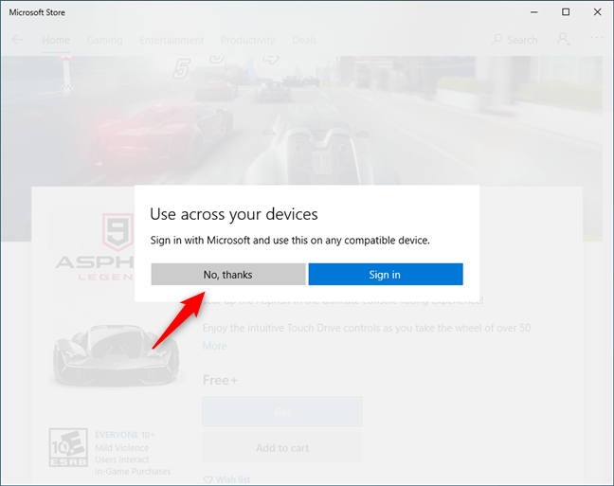Click the Mild Violence descriptor text
This screenshot has width=614, height=486.
[x=122, y=447]
